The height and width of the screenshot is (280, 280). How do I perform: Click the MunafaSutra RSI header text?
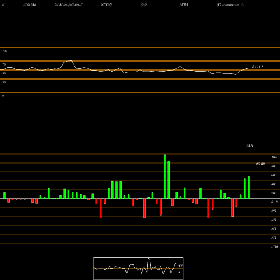[x=69, y=4]
